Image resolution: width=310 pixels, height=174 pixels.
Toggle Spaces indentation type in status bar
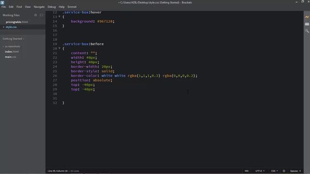tap(294, 171)
